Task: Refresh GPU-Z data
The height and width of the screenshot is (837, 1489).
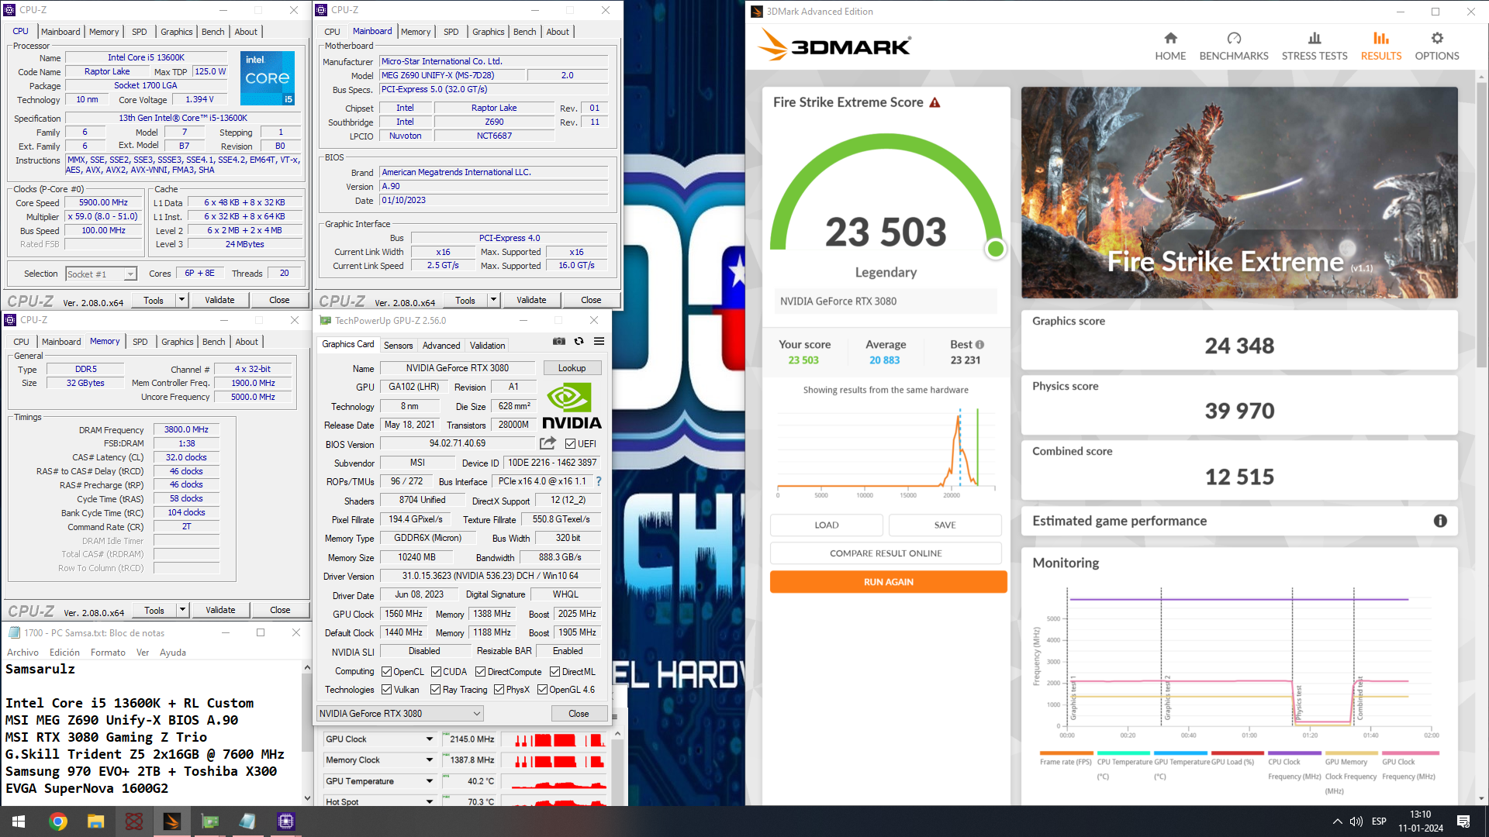Action: pyautogui.click(x=579, y=341)
